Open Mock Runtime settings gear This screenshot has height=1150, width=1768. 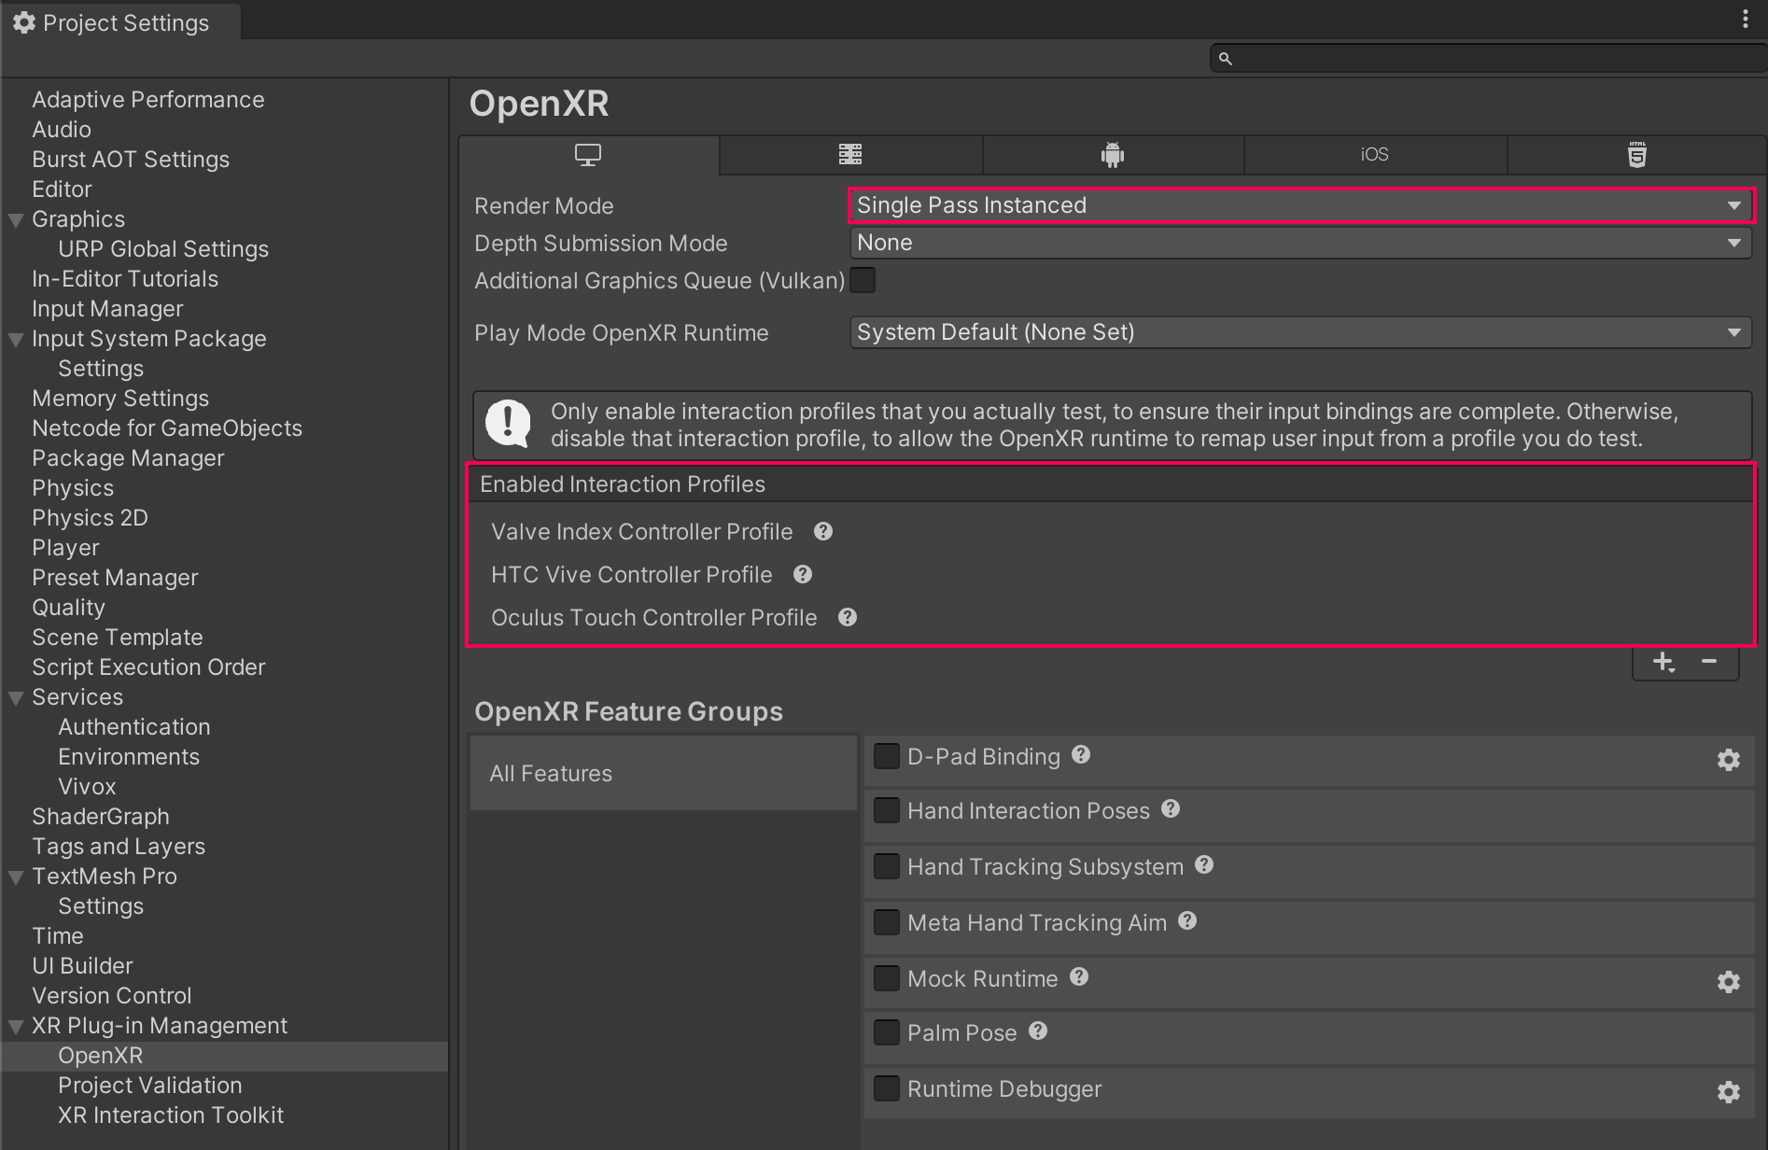coord(1728,981)
